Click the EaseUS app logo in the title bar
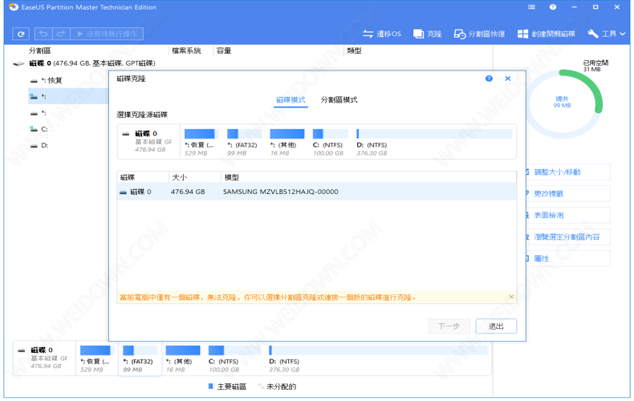The height and width of the screenshot is (401, 634). pyautogui.click(x=14, y=7)
